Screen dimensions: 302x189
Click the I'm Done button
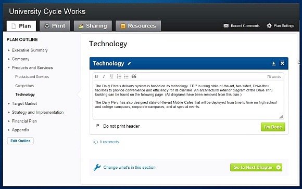point(273,127)
